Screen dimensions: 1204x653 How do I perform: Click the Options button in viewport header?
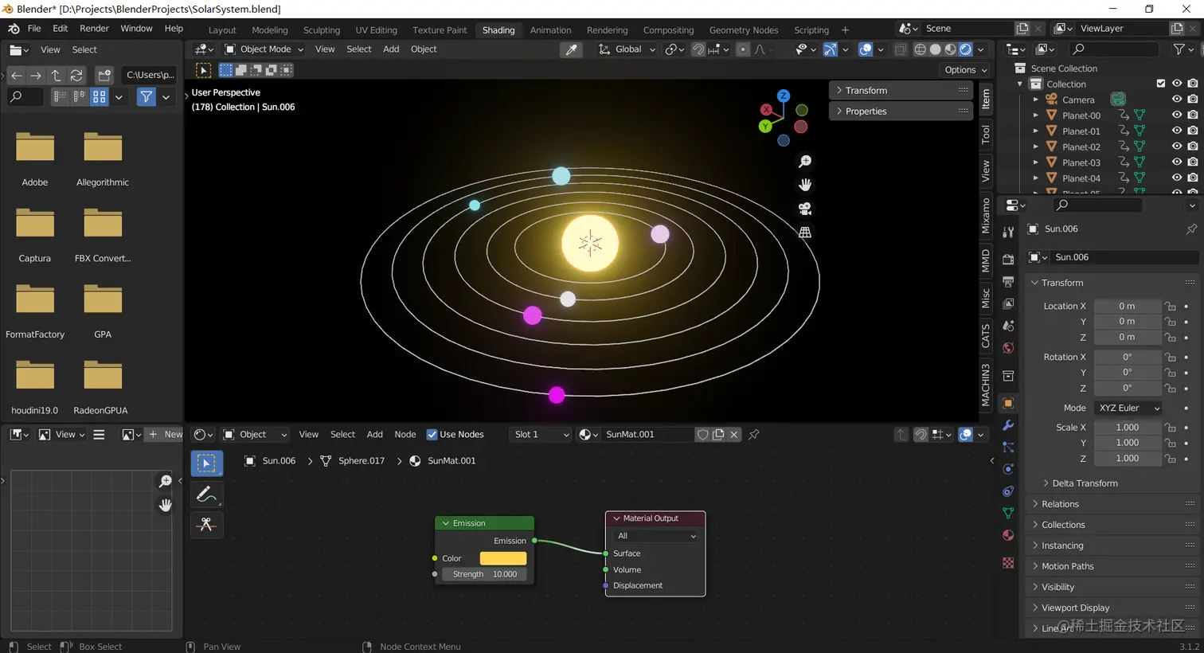[x=965, y=70]
